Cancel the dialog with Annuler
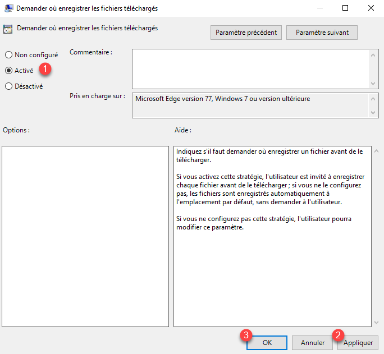 coord(313,342)
